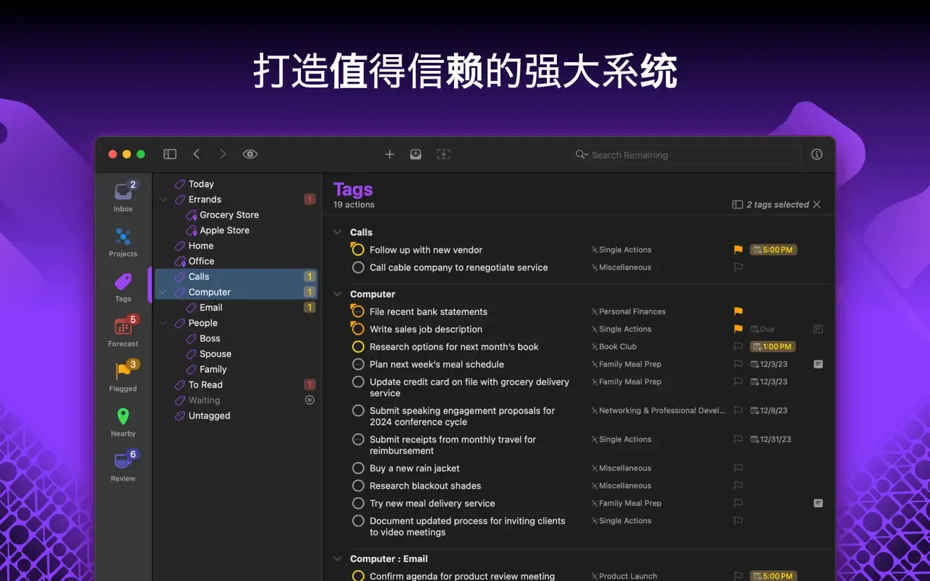Open note icon for Write sales job description

[x=818, y=329]
